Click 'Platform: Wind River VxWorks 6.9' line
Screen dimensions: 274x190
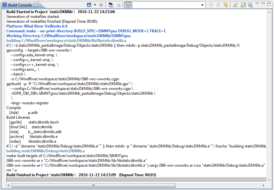click(37, 26)
